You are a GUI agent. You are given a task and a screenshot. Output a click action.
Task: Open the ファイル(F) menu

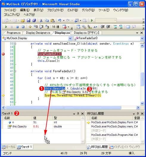pyautogui.click(x=10, y=10)
